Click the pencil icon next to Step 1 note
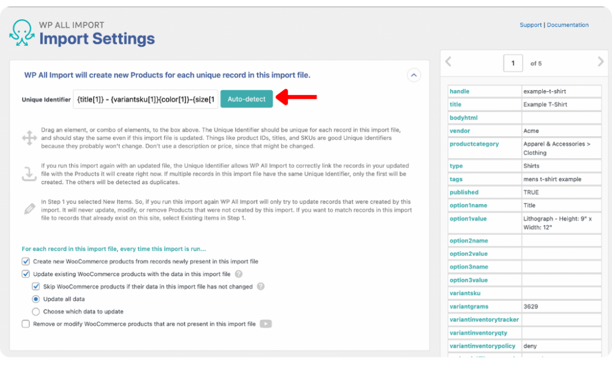612x367 pixels. point(29,209)
